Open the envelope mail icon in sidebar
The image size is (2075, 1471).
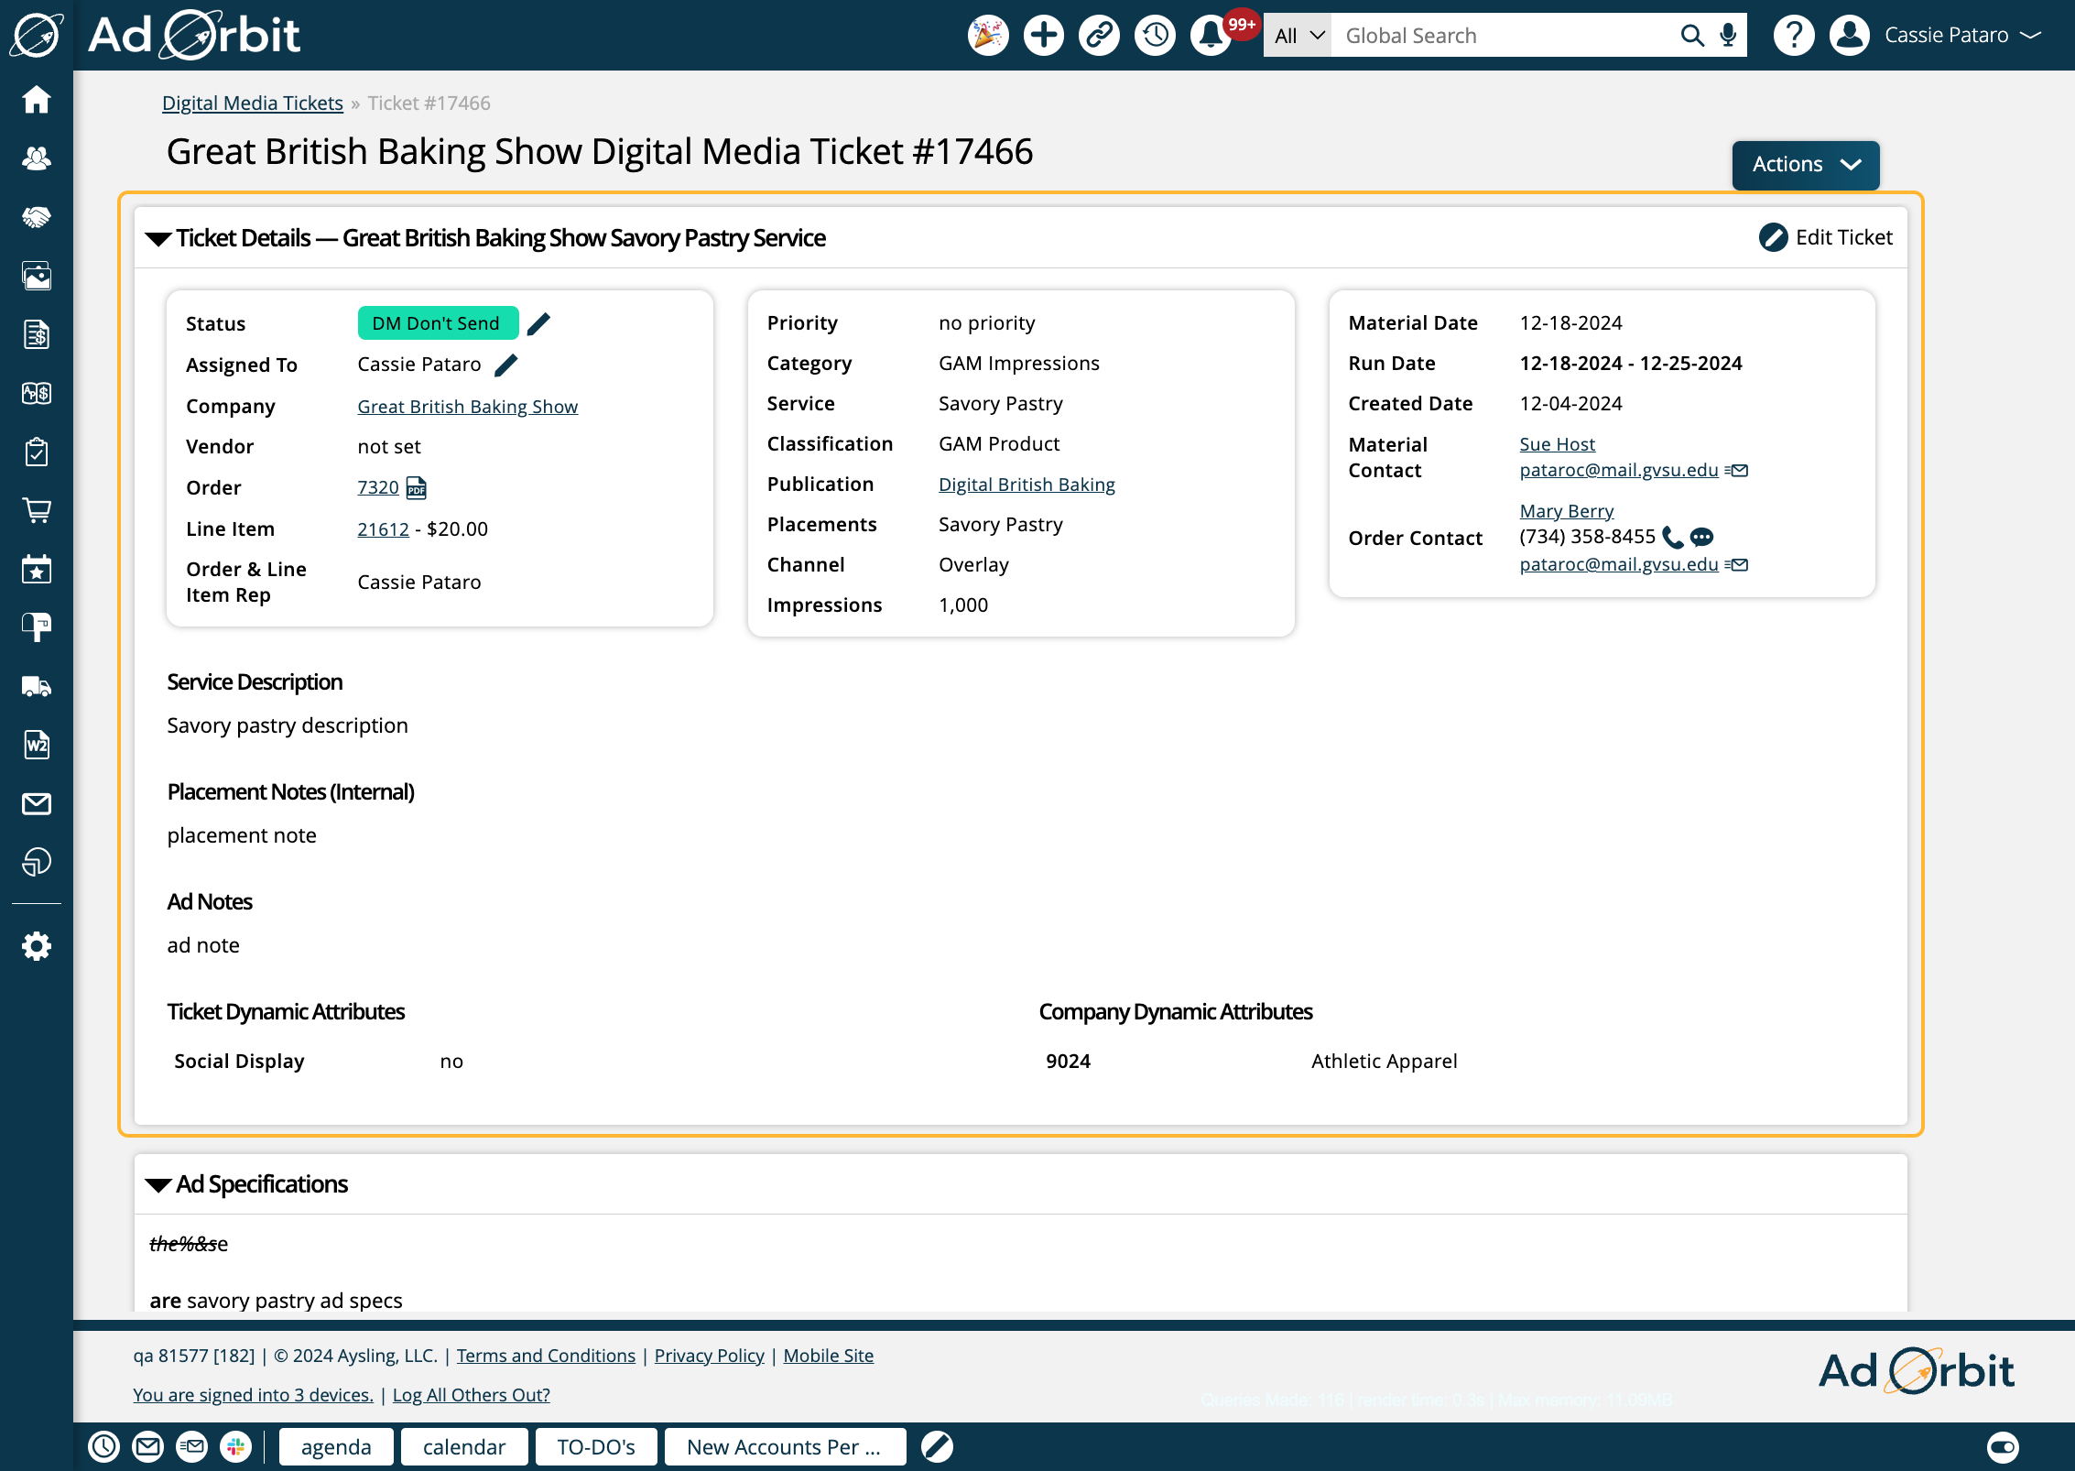[x=37, y=803]
